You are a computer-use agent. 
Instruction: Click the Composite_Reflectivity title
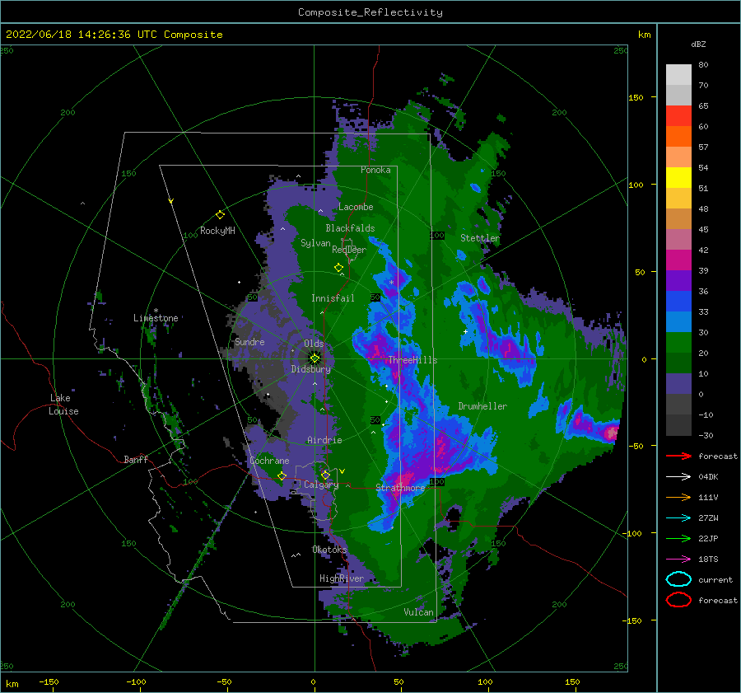click(370, 12)
